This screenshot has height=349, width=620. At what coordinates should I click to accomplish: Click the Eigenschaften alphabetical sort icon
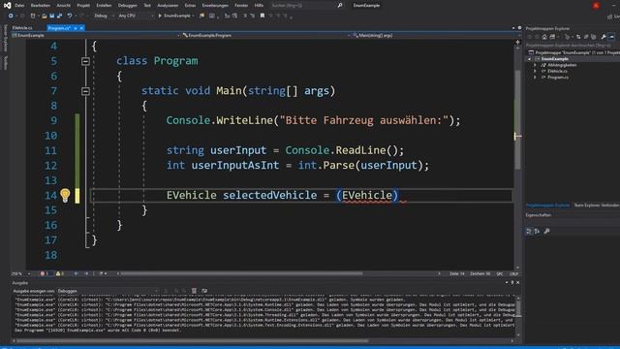538,232
